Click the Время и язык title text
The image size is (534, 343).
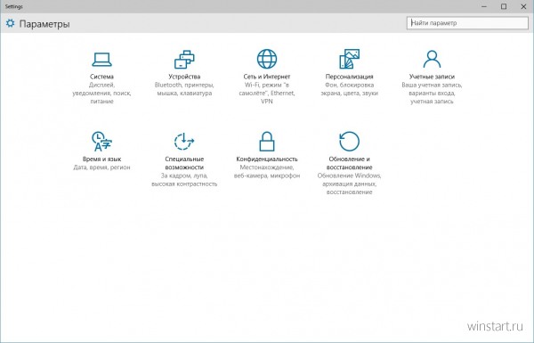click(x=101, y=159)
